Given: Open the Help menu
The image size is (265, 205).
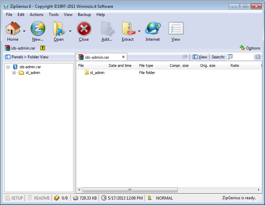Looking at the screenshot, I should 101,15.
